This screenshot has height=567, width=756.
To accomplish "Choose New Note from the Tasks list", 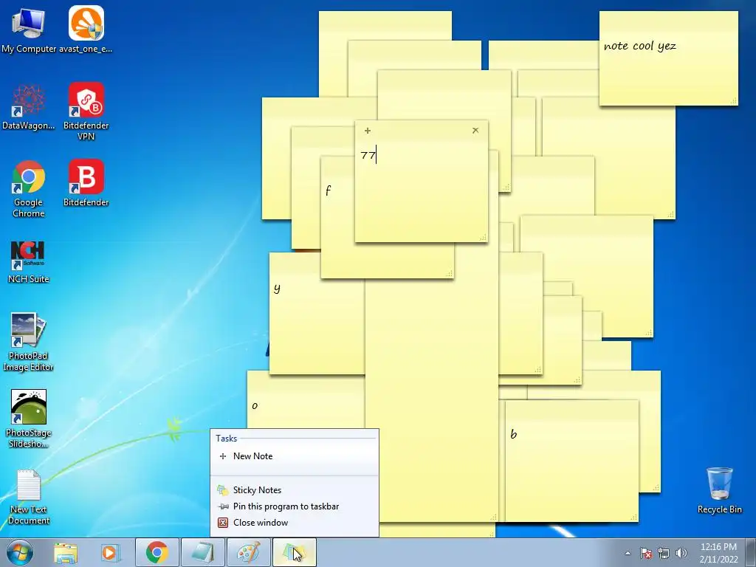I will click(x=294, y=456).
